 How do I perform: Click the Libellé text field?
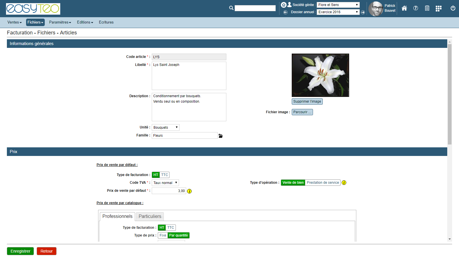[x=189, y=76]
